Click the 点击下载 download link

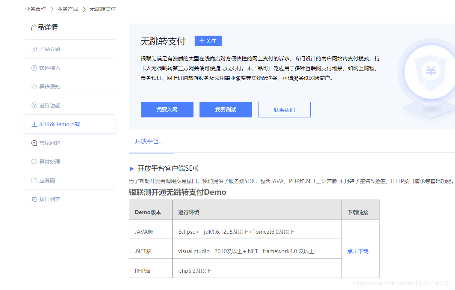coord(358,251)
